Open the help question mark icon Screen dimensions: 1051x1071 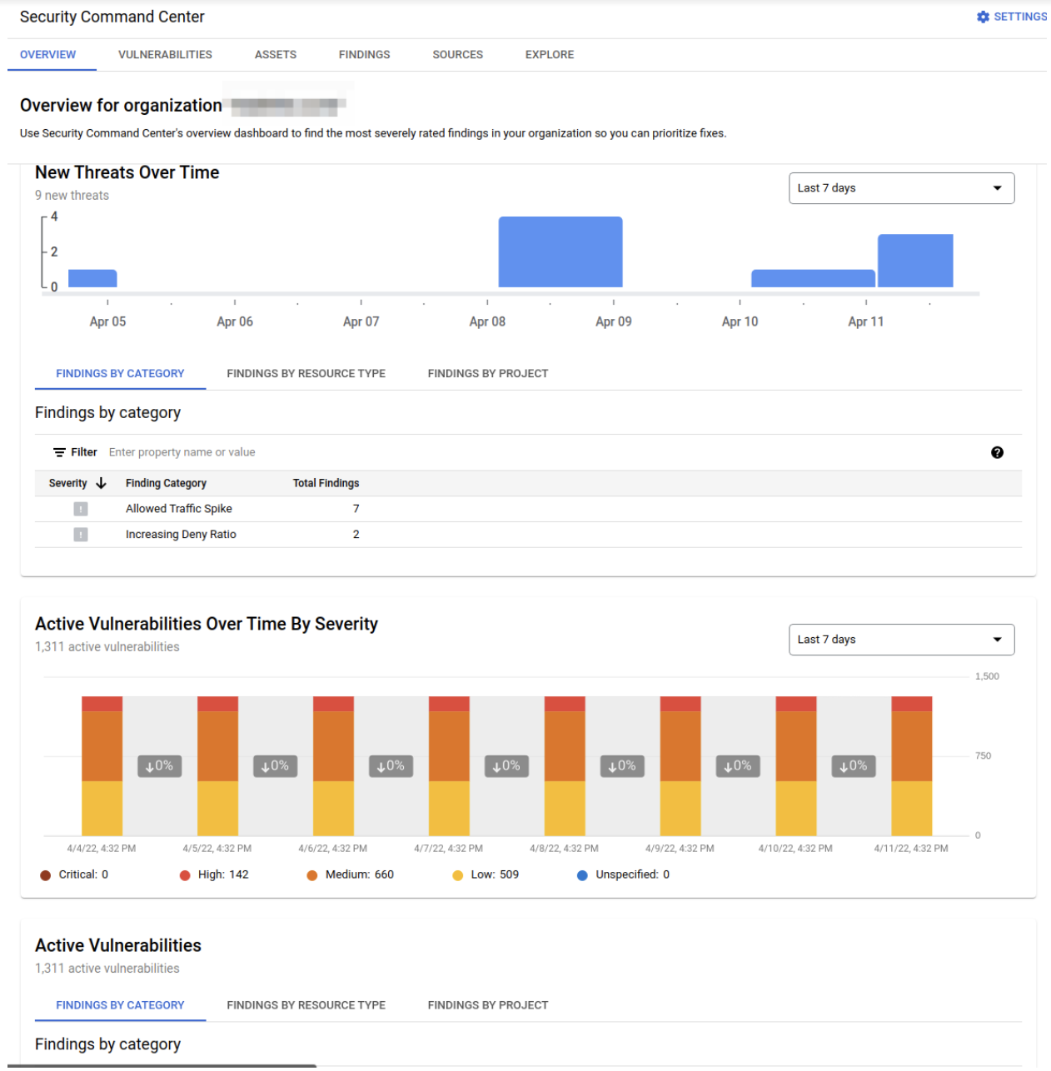click(x=998, y=452)
